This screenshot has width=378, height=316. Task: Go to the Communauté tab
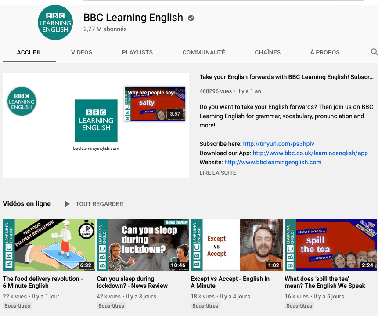[204, 52]
